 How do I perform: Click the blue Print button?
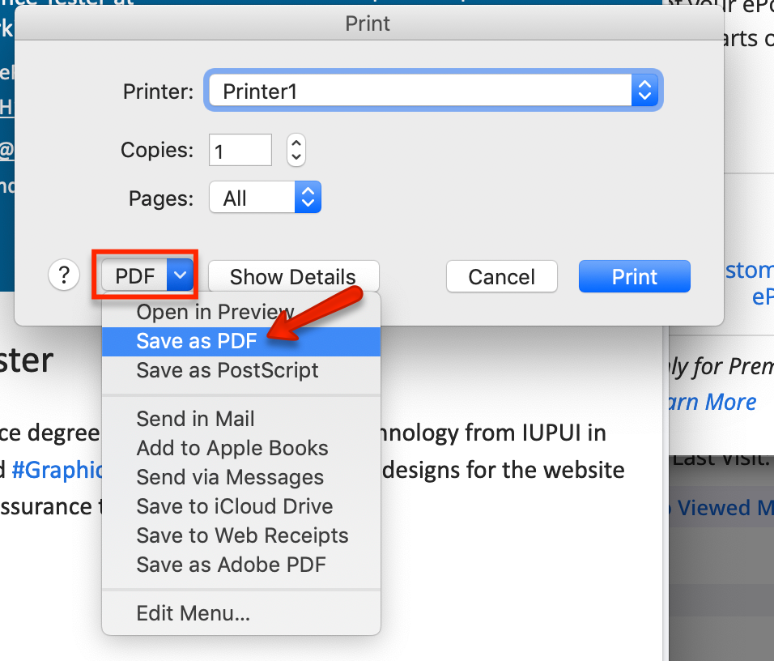point(634,276)
